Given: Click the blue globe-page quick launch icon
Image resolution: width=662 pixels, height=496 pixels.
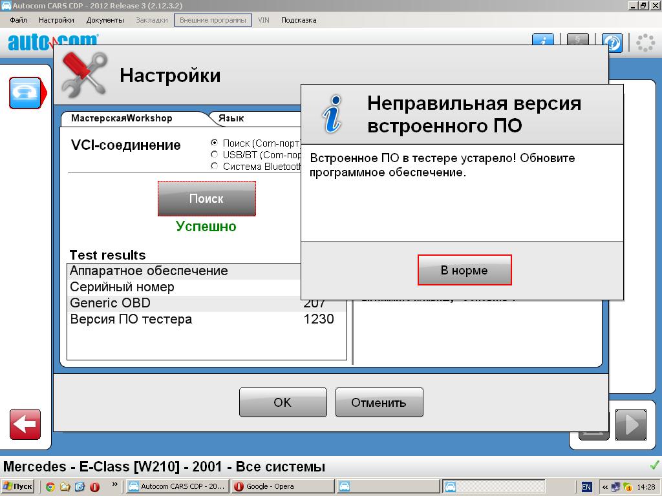Looking at the screenshot, I should [x=80, y=487].
